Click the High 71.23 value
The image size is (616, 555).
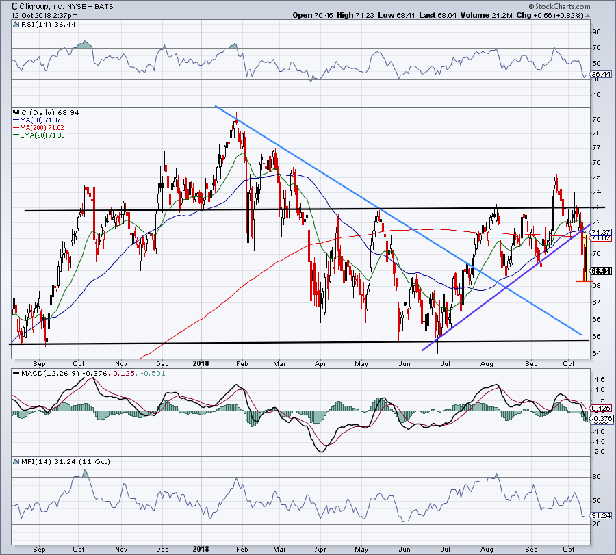pos(355,15)
